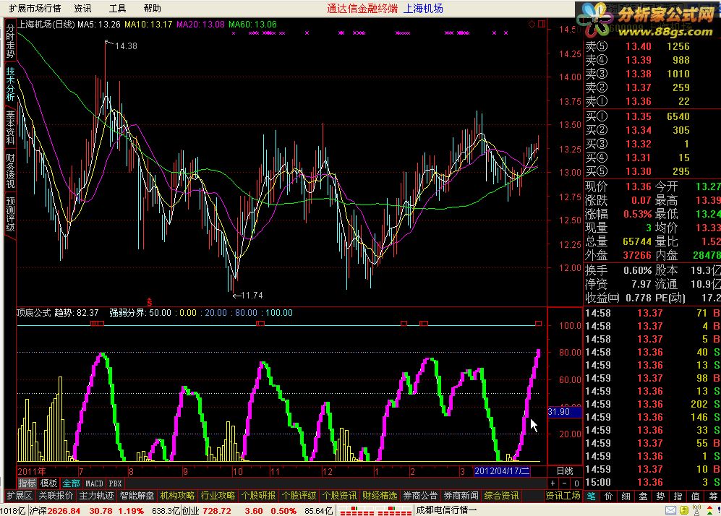Switch to the 预测评级 side tab
The image size is (721, 516).
click(10, 214)
